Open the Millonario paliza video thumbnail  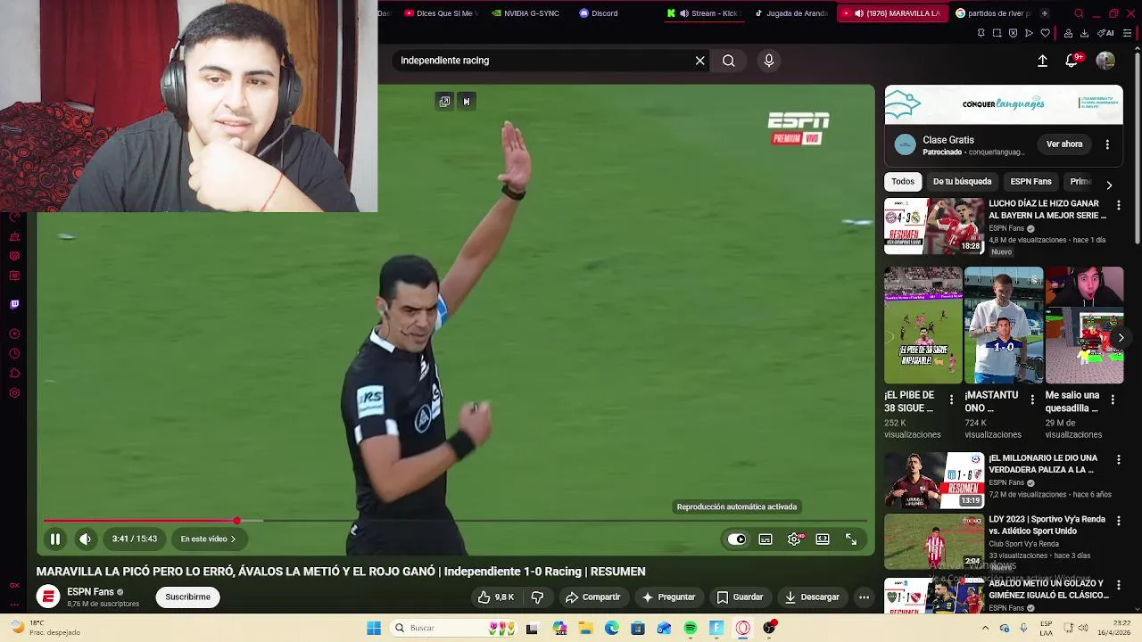click(933, 481)
